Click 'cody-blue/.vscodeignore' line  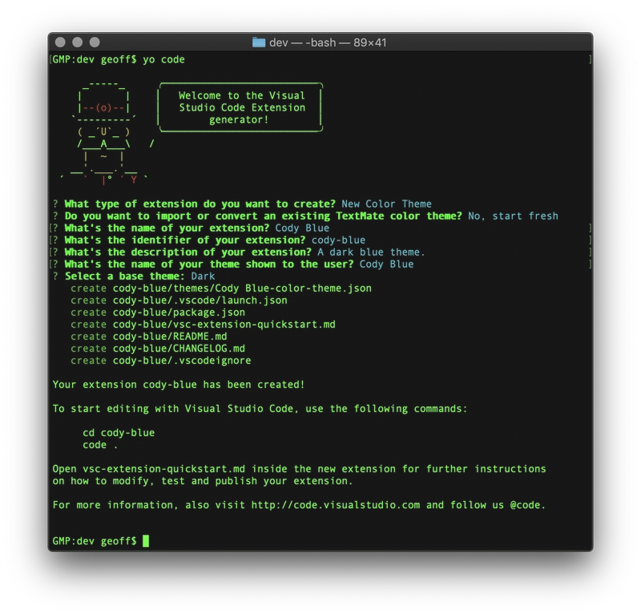click(182, 361)
